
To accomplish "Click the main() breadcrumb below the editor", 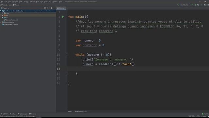I will click(x=70, y=111).
